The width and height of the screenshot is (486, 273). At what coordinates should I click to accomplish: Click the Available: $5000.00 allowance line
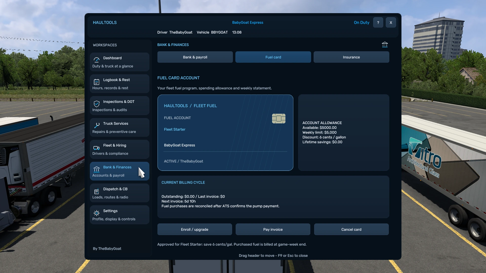(x=319, y=128)
